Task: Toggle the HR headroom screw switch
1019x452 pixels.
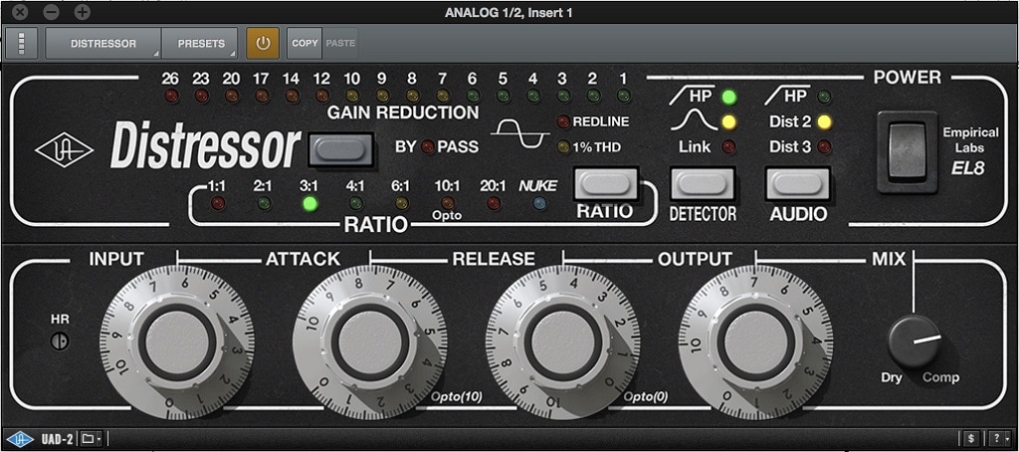Action: click(x=60, y=340)
